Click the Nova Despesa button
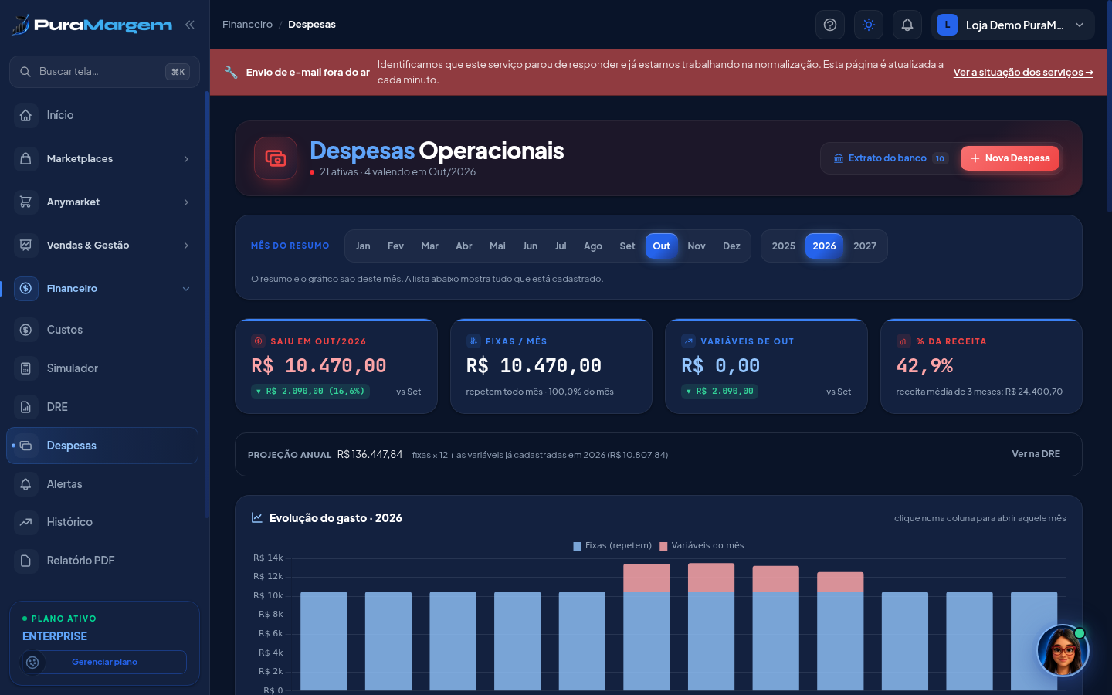 [x=1010, y=158]
